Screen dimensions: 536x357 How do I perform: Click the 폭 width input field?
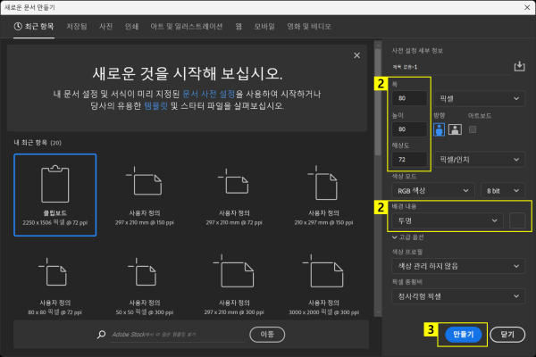tap(409, 98)
